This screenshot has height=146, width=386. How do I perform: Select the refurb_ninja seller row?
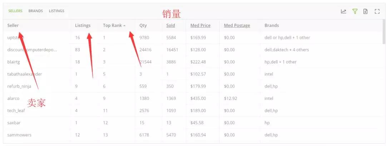click(x=193, y=86)
